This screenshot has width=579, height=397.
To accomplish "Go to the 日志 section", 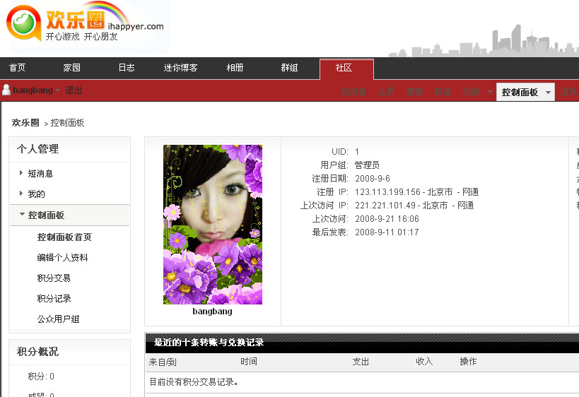I will pos(127,68).
